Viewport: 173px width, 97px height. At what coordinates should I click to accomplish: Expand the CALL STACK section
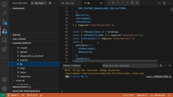[x=34, y=39]
